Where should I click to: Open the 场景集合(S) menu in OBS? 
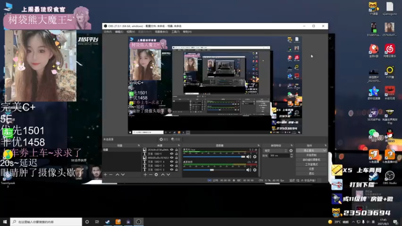point(161,32)
